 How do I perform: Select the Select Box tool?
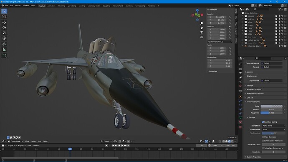coord(4,11)
